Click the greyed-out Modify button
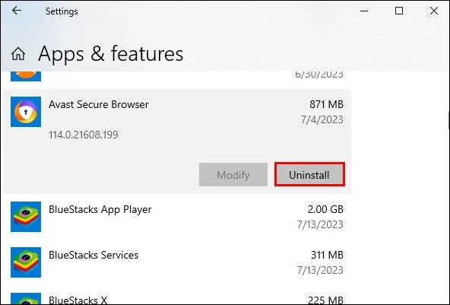 pyautogui.click(x=233, y=175)
